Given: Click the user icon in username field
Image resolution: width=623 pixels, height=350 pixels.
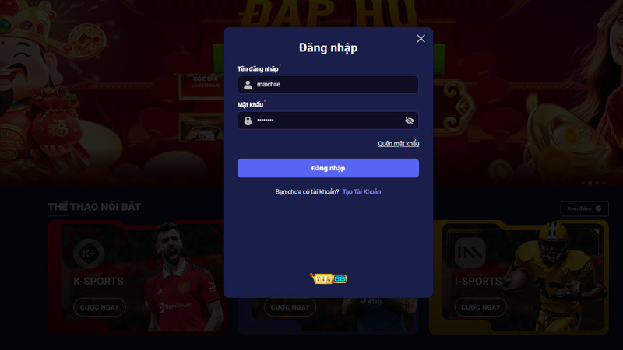Looking at the screenshot, I should (248, 85).
